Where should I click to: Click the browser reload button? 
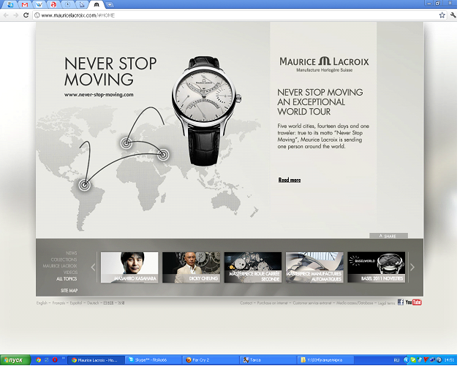click(27, 15)
